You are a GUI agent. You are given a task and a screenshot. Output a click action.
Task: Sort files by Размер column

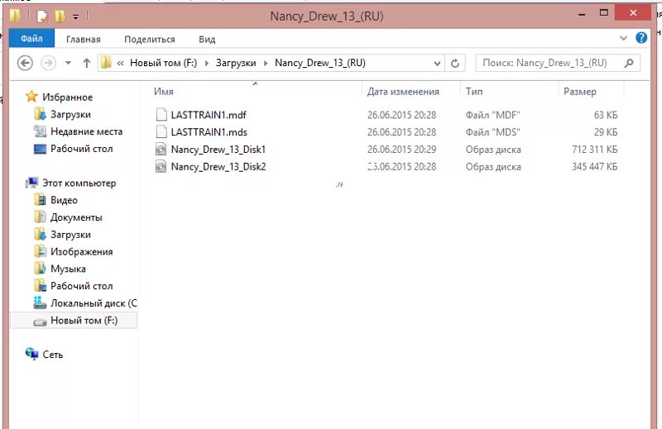[580, 92]
